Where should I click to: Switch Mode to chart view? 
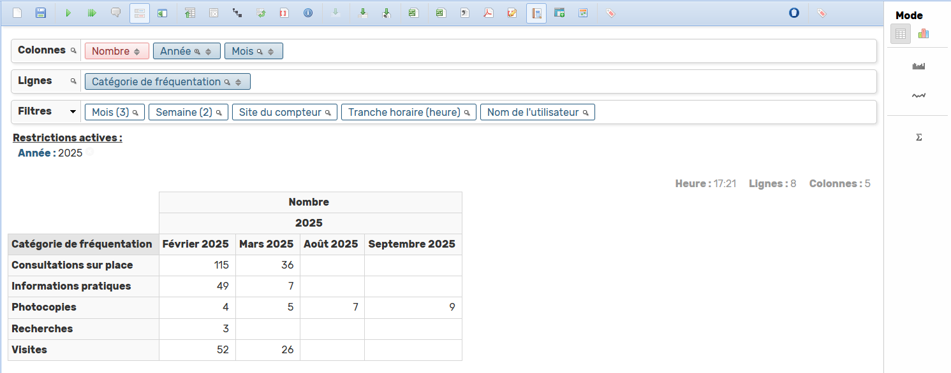click(x=924, y=34)
